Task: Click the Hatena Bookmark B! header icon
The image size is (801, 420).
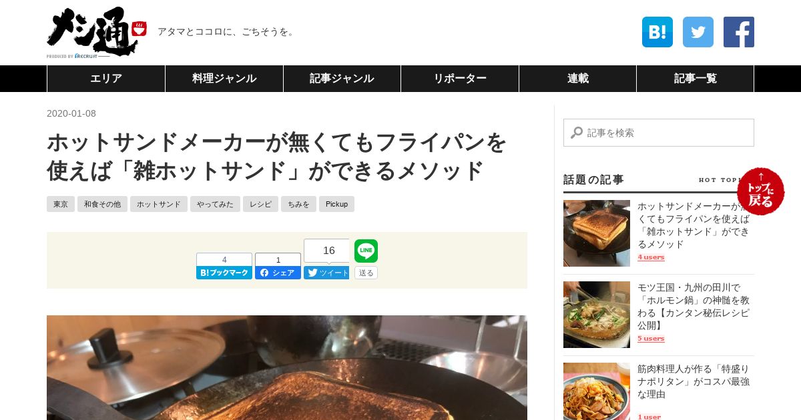Action: (657, 32)
